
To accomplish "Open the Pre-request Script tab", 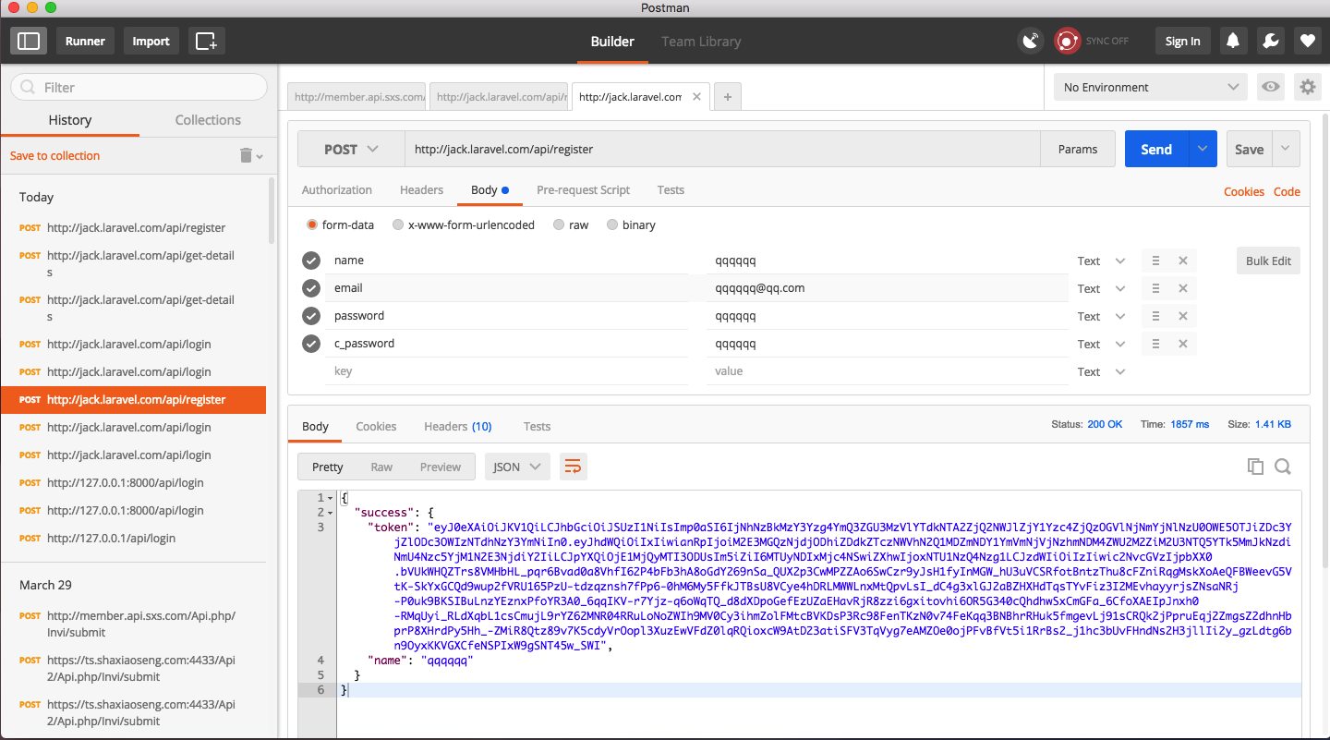I will [x=583, y=189].
